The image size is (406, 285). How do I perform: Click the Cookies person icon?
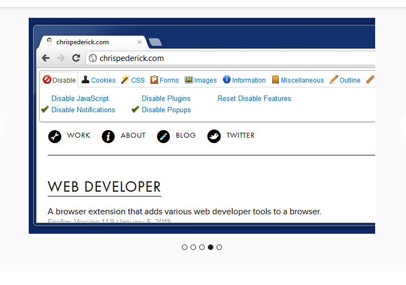[85, 79]
